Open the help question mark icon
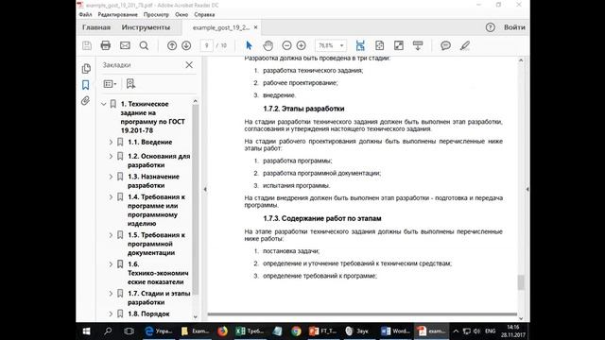The height and width of the screenshot is (340, 605). [x=490, y=27]
